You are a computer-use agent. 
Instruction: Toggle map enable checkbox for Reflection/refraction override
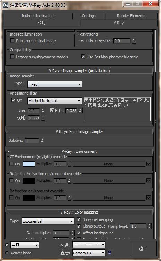coord(149,180)
